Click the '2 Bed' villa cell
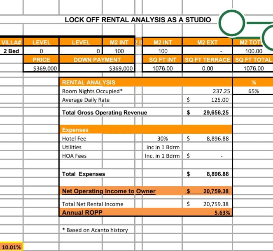 point(11,51)
